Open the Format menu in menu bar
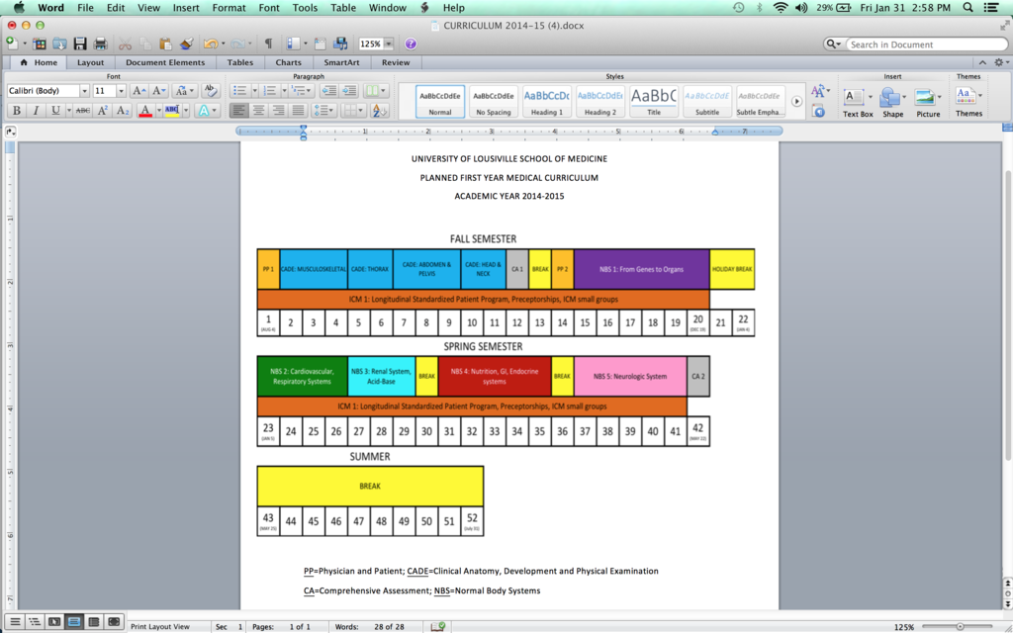Image resolution: width=1013 pixels, height=633 pixels. click(229, 8)
